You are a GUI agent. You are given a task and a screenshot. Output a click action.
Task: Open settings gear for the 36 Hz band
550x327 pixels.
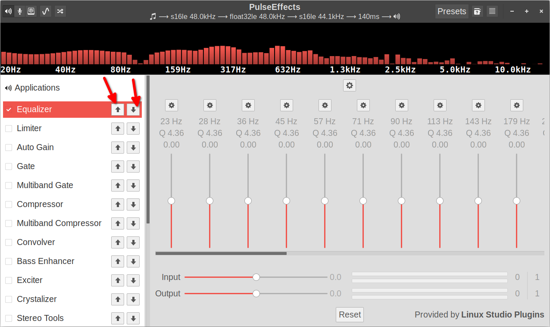click(248, 105)
